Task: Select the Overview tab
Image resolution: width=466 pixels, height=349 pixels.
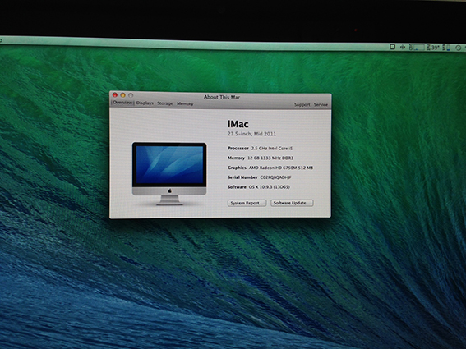Action: coord(122,103)
